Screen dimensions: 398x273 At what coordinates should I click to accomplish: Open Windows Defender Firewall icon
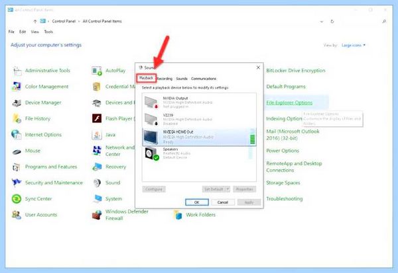click(97, 215)
